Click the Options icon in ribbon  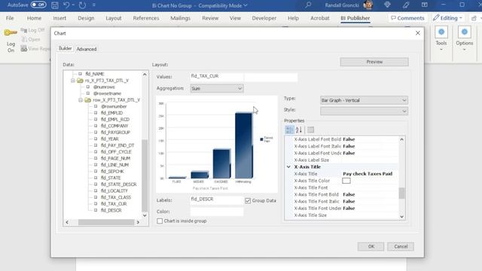tap(464, 32)
